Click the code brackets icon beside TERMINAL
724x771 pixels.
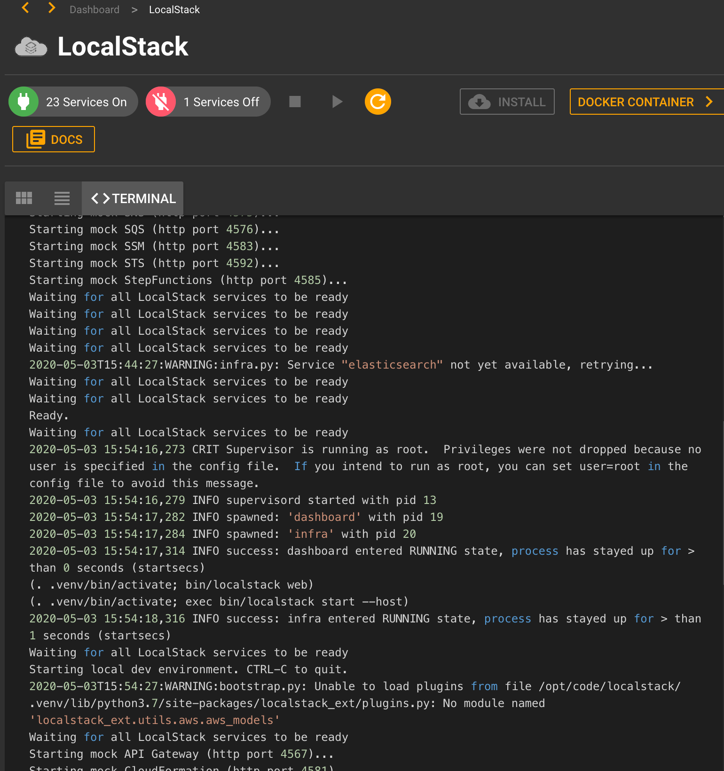click(101, 198)
